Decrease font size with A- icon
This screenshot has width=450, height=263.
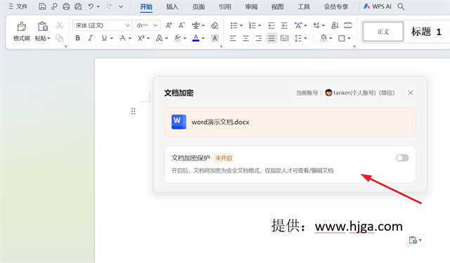pos(181,25)
